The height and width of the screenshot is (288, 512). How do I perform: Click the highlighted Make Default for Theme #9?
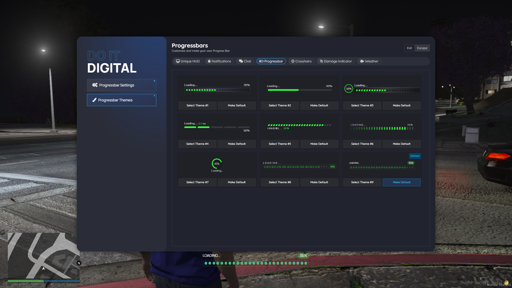click(x=401, y=182)
